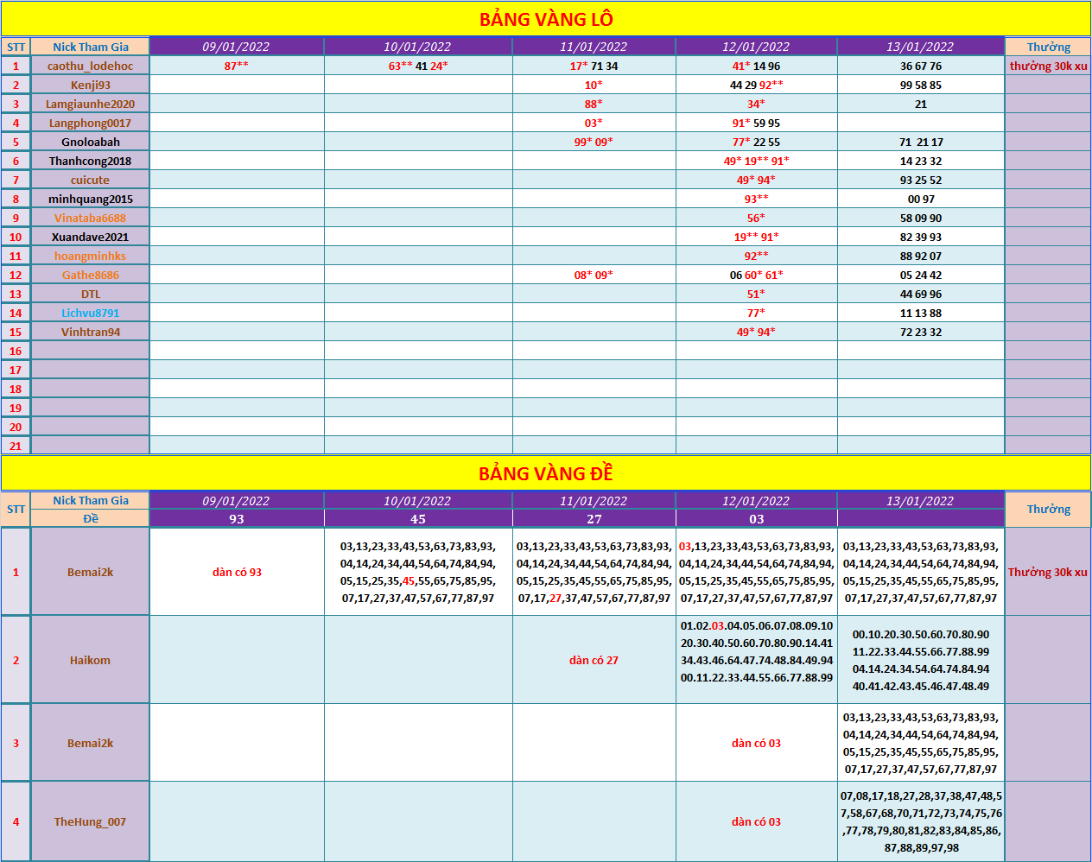Click the caothu_lodehoc 'thưởng 30k xu' reward cell
This screenshot has height=862, width=1092.
[x=1048, y=66]
